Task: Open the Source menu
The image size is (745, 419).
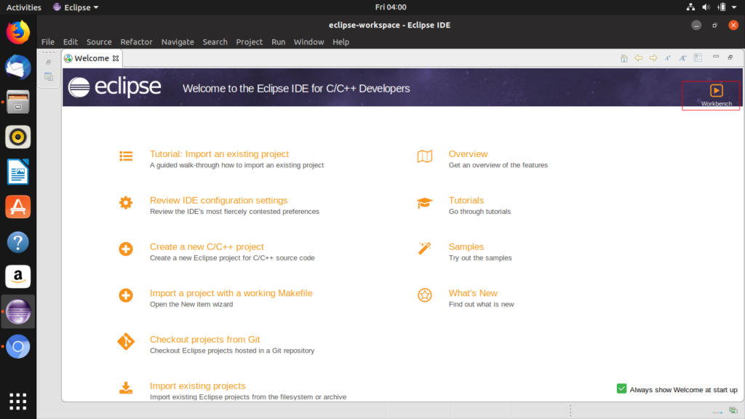Action: tap(99, 41)
